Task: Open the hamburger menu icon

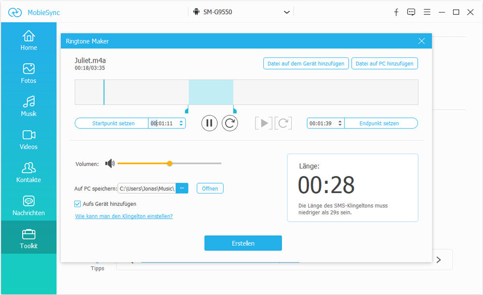Action: tap(427, 12)
